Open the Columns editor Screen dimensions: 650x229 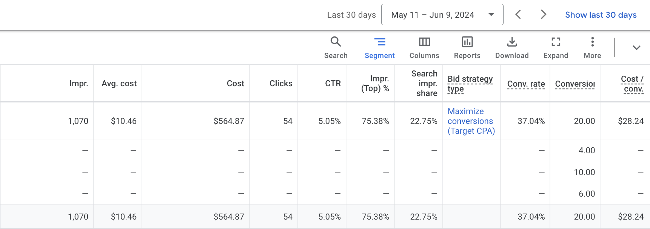point(424,47)
